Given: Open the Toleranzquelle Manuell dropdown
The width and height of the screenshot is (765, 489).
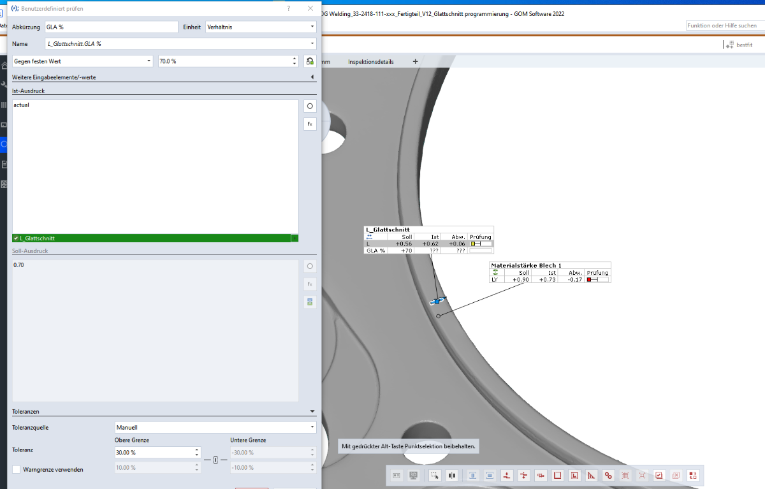Looking at the screenshot, I should (x=215, y=427).
